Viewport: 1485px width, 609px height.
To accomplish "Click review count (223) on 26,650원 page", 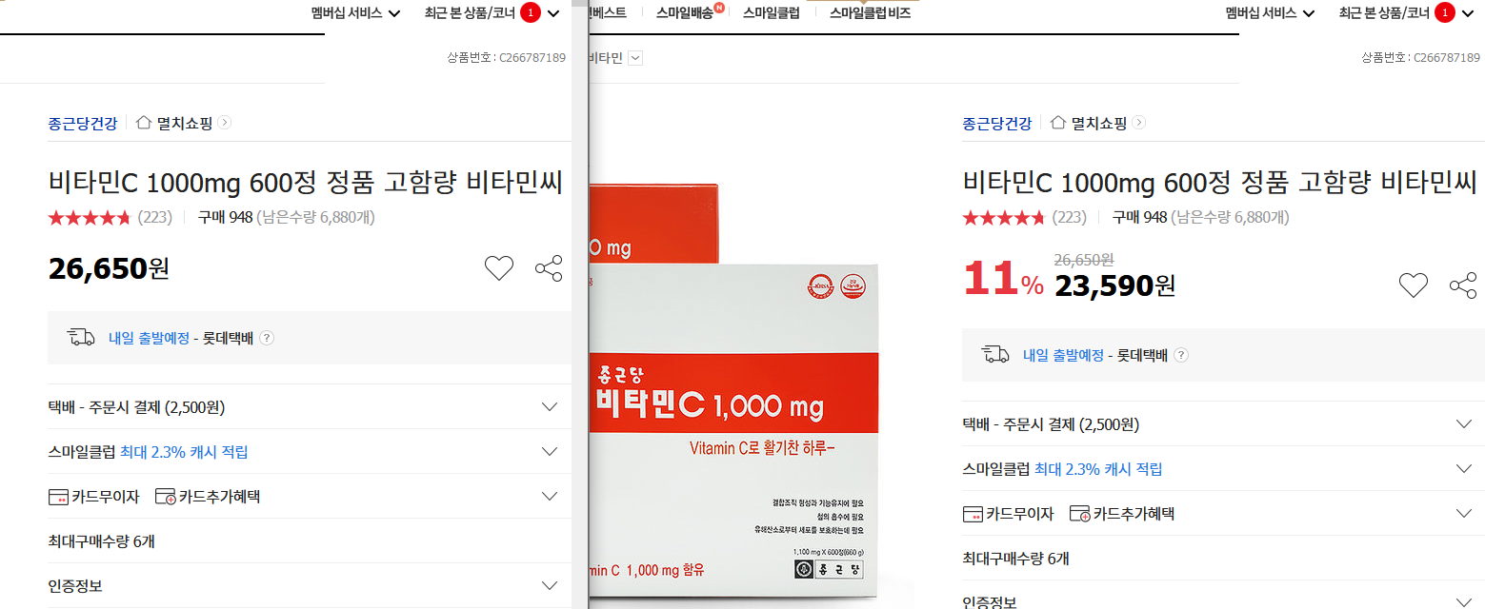I will pos(155,218).
